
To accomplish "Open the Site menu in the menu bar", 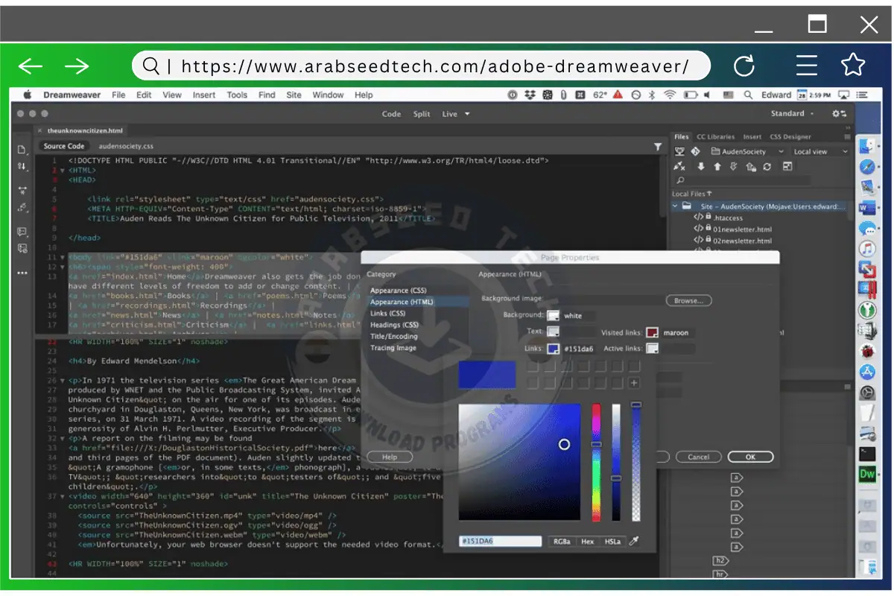I will tap(294, 95).
